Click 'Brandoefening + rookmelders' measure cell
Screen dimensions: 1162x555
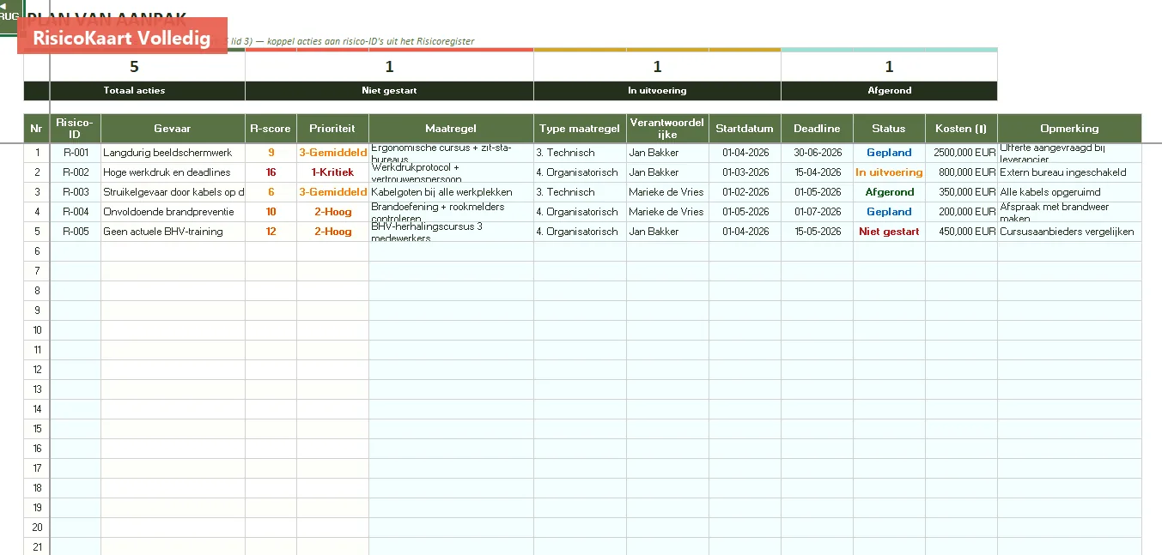coord(451,212)
